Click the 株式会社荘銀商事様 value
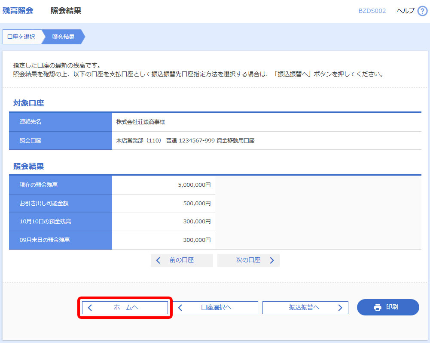Viewport: 430px width, 343px height. [140, 122]
